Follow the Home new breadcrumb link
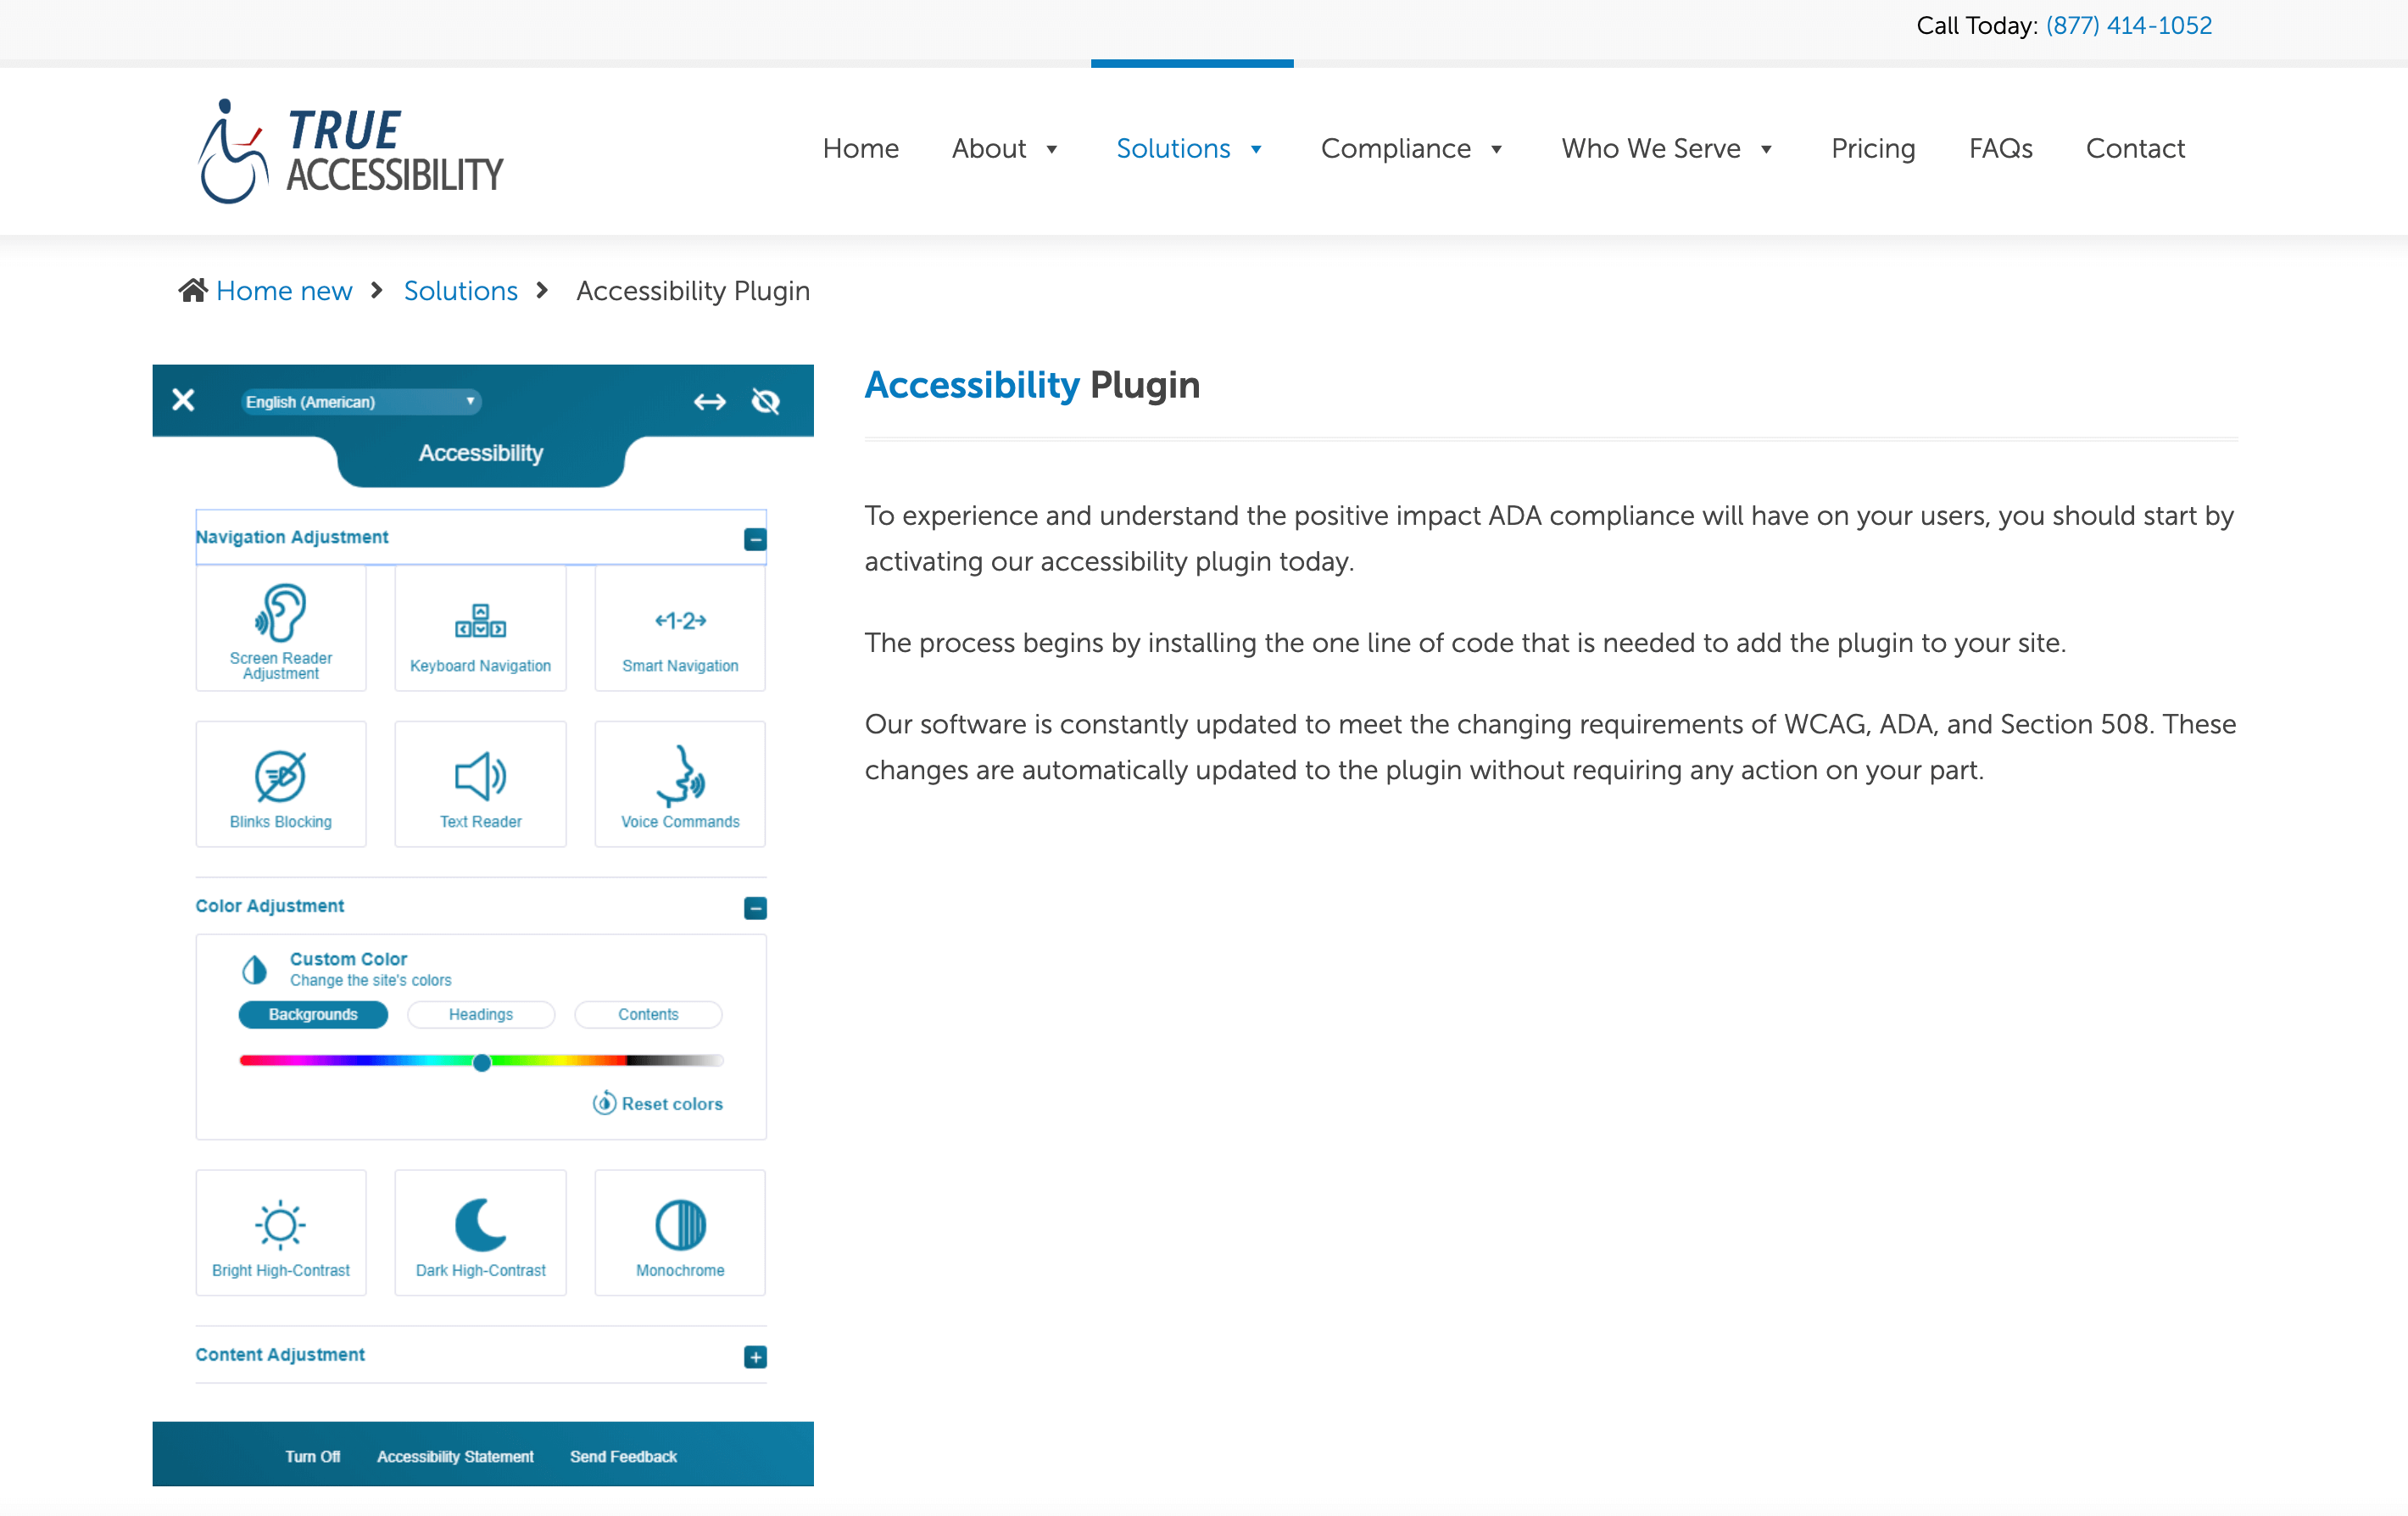Image resolution: width=2408 pixels, height=1516 pixels. tap(284, 291)
